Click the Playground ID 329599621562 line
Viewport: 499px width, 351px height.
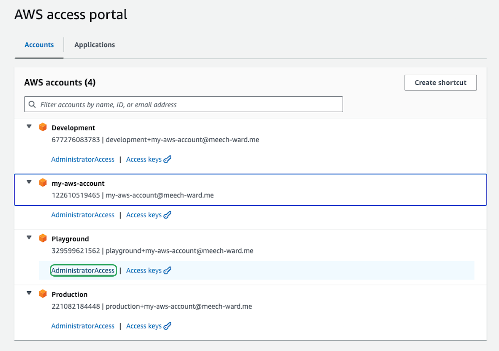click(x=153, y=251)
